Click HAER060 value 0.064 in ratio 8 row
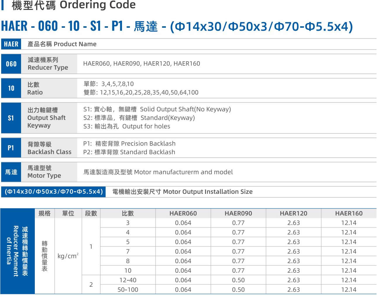Viewport: 380px width, 299px height. pos(183,261)
